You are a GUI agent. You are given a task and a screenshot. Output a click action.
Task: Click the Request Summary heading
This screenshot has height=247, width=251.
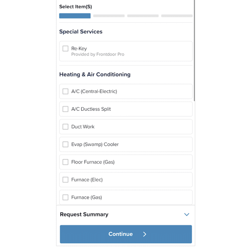pos(84,214)
